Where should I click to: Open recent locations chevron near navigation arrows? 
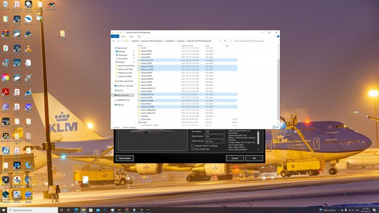[x=121, y=41]
